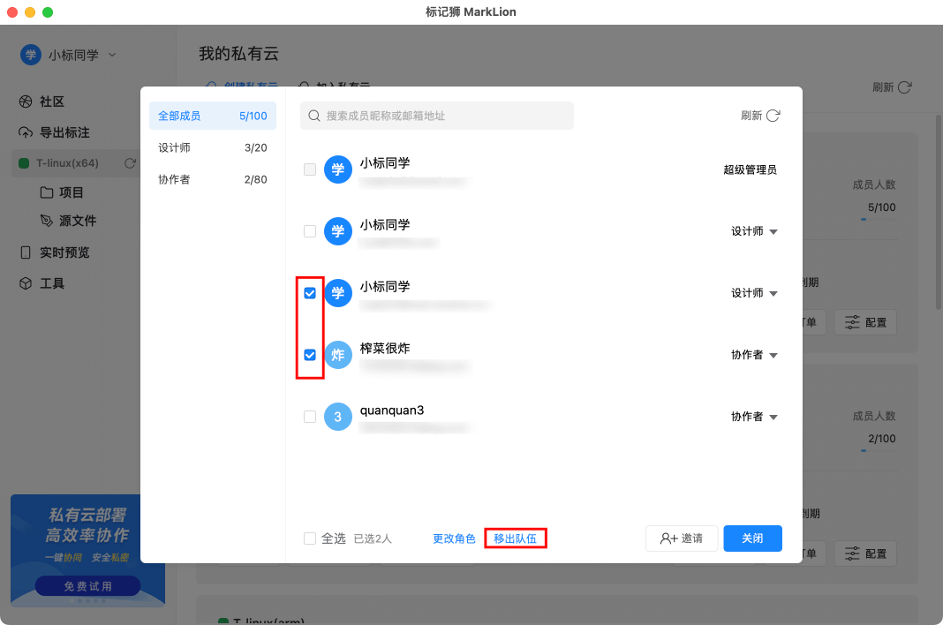Click the 导出标注 cloud upload icon
Screen dimensions: 943x625
click(x=26, y=132)
